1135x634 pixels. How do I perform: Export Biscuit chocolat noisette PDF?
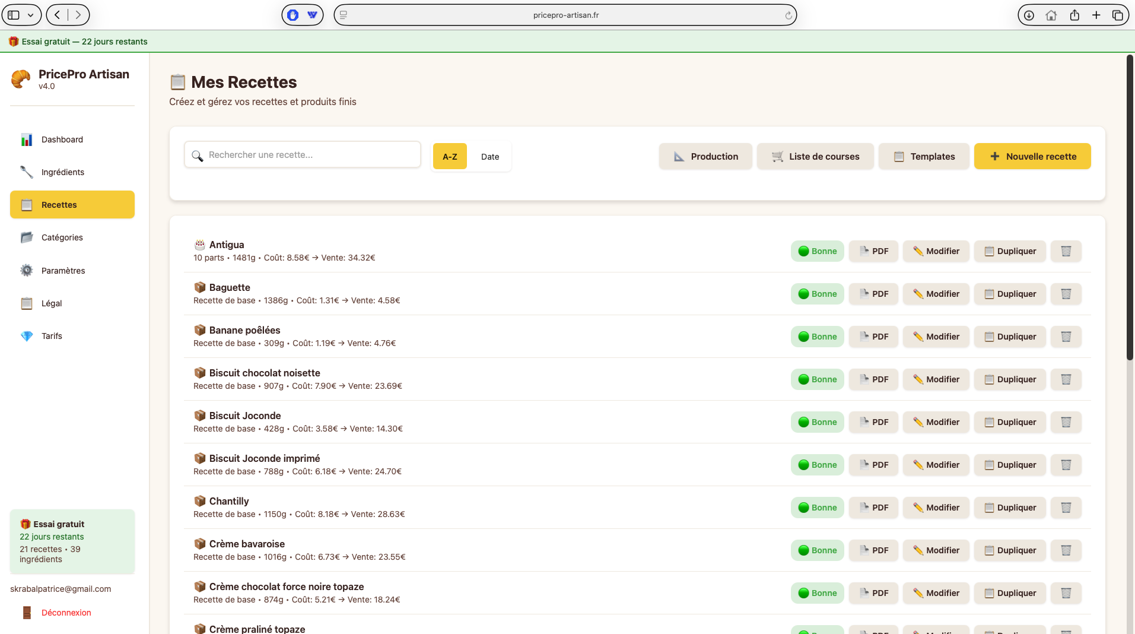tap(873, 379)
